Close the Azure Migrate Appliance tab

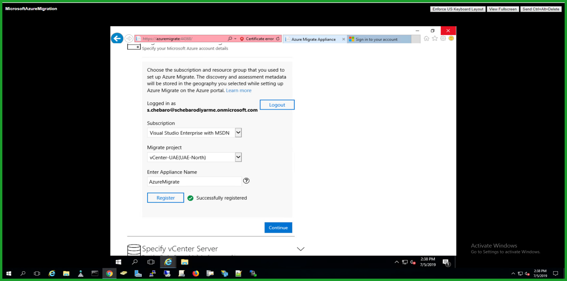tap(343, 39)
